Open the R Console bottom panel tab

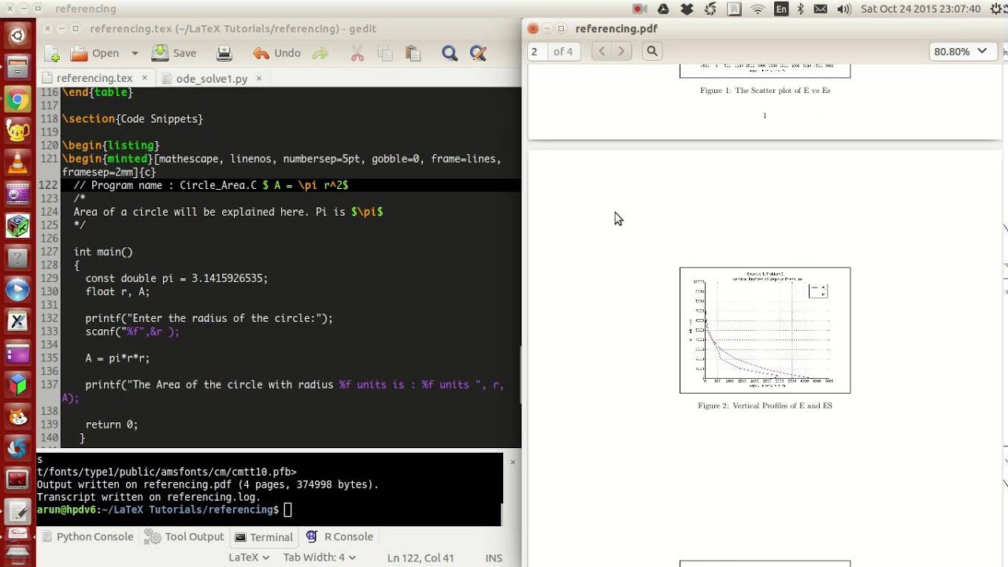click(339, 536)
